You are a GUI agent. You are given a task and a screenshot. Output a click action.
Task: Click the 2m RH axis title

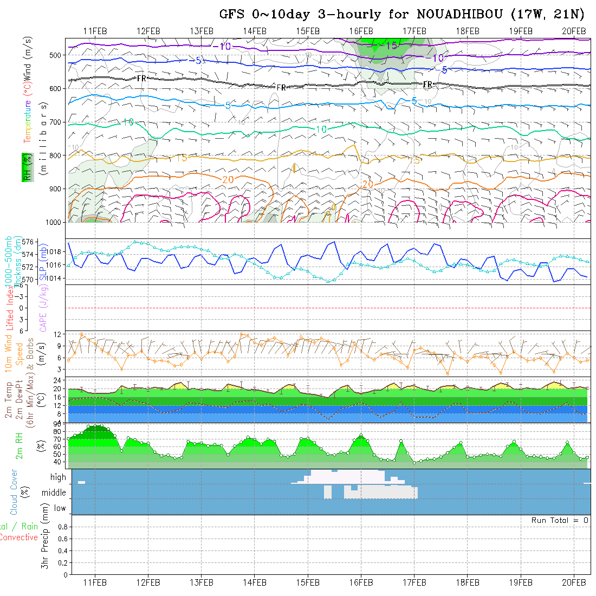pos(19,445)
